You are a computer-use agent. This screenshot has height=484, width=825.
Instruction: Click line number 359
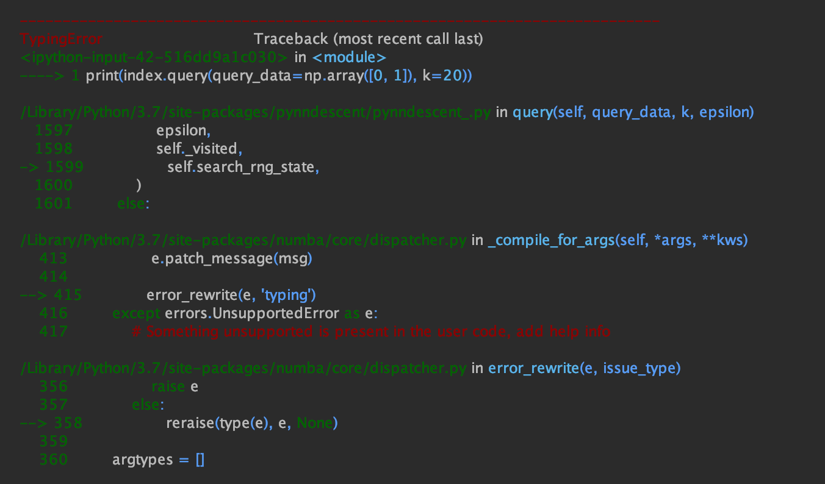53,441
